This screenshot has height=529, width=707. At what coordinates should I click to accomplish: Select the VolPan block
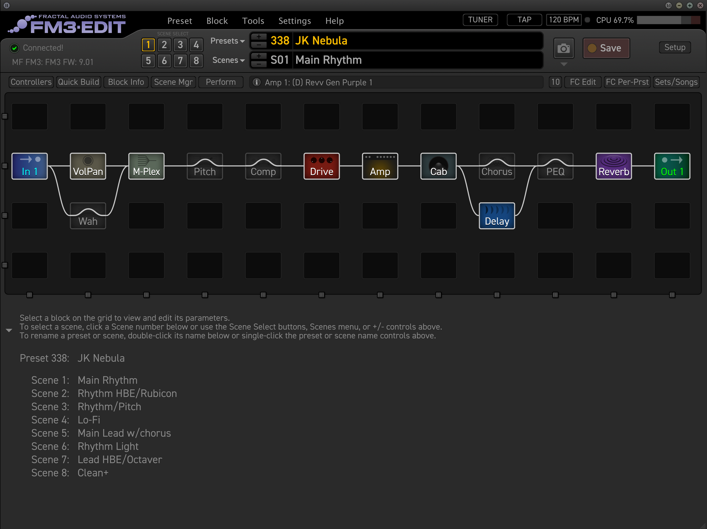point(88,166)
